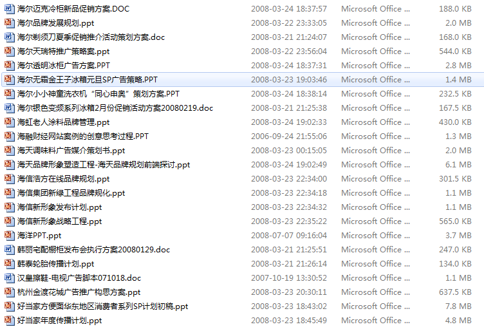
Task: Select 海天品牌形象塑造工程-海天品牌规划前端探讨.ppt
Action: (x=104, y=165)
